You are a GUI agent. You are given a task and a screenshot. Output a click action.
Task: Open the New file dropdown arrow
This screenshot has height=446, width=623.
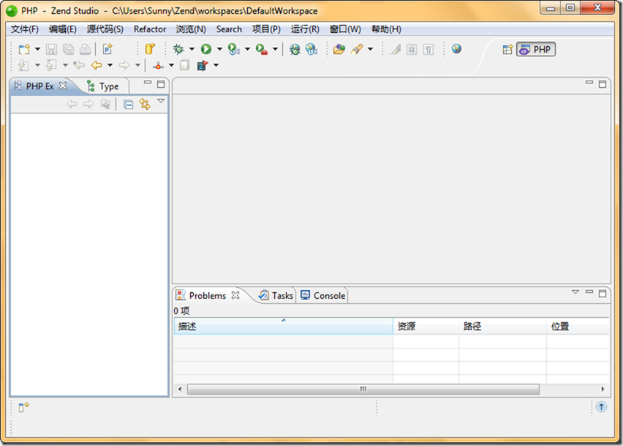tap(37, 49)
